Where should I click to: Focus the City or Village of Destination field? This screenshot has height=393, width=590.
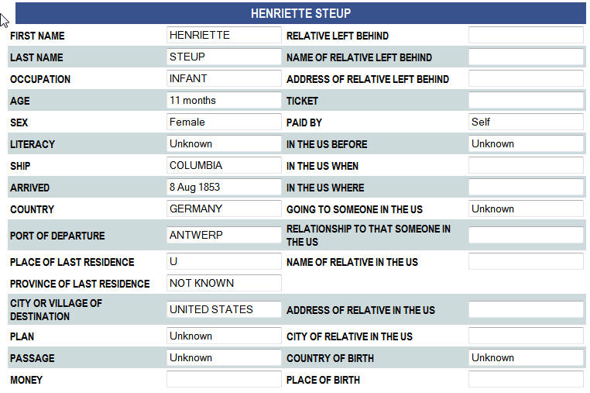tap(224, 310)
